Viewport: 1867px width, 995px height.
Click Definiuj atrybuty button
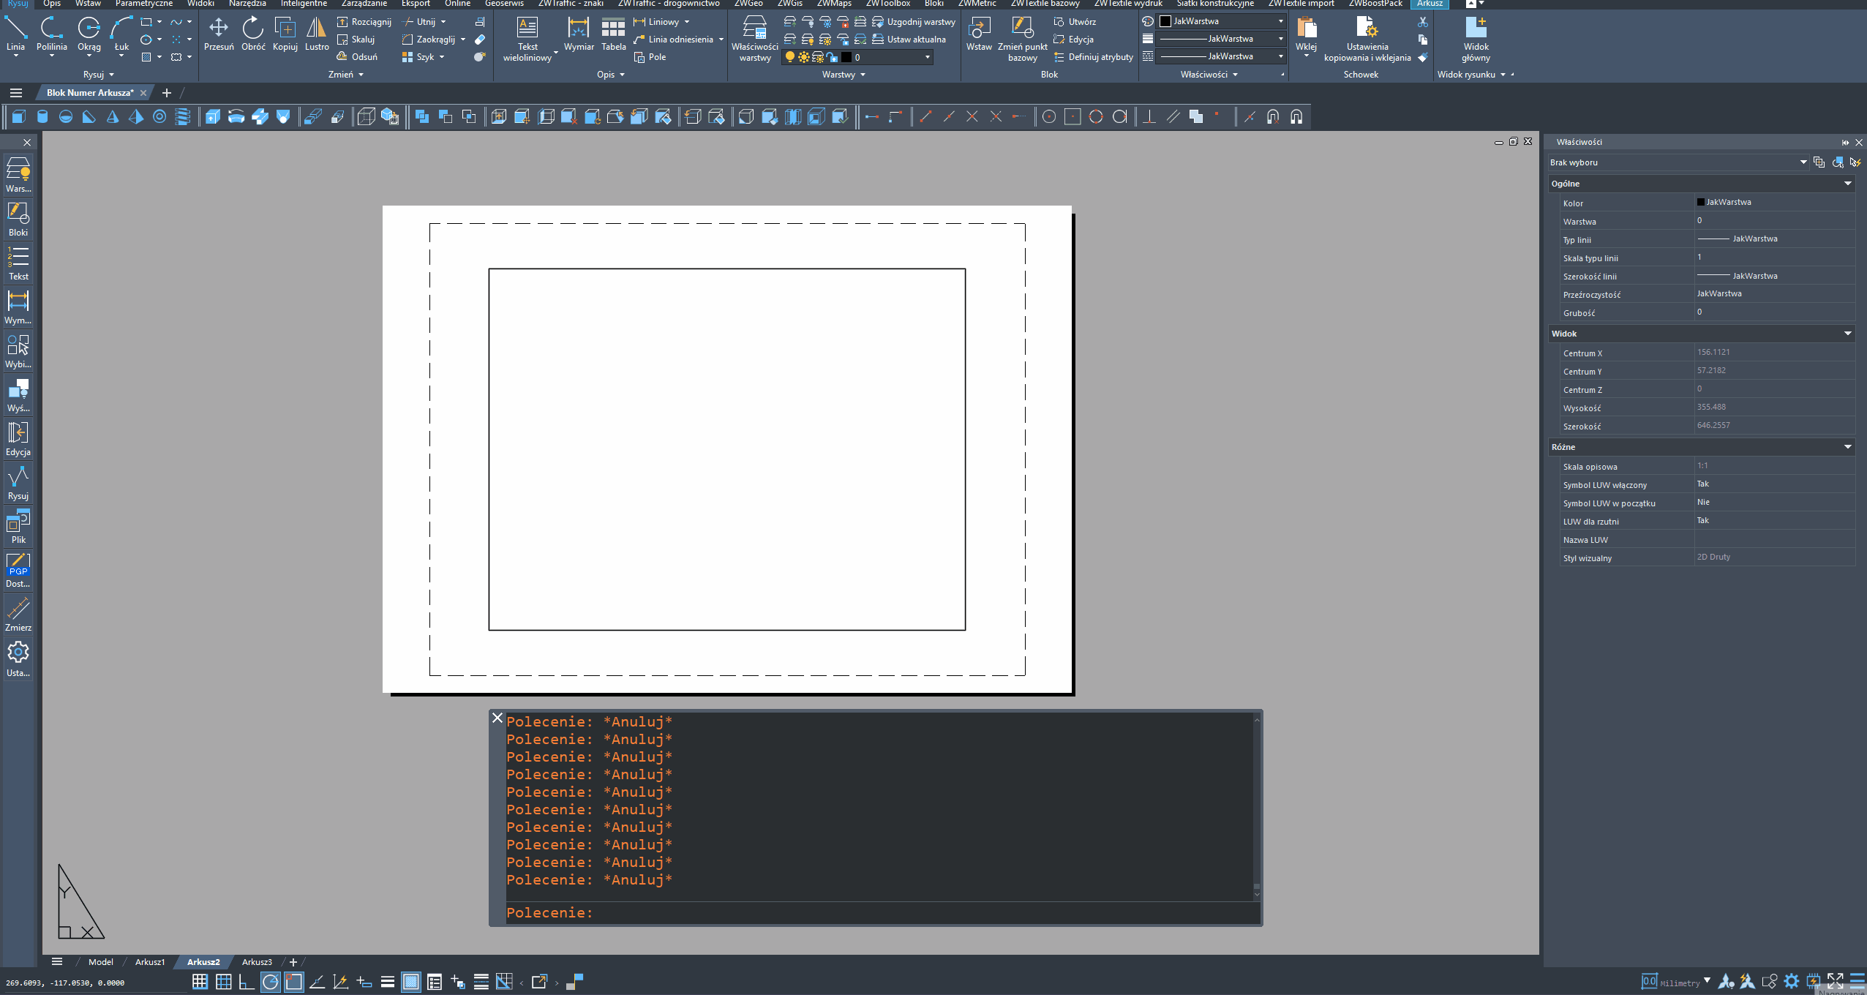(1093, 57)
